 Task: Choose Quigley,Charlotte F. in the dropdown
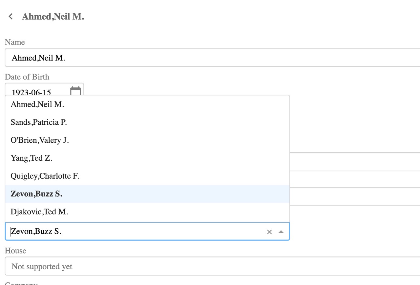click(45, 176)
